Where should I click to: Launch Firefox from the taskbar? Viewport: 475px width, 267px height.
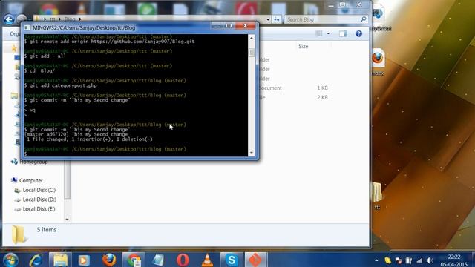point(109,260)
